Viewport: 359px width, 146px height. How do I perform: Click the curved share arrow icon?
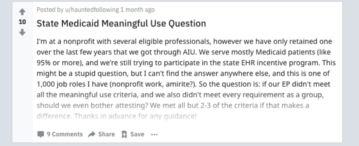point(92,135)
